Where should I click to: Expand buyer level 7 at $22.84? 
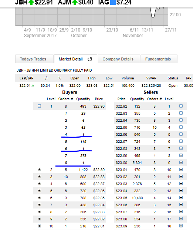tap(39, 205)
